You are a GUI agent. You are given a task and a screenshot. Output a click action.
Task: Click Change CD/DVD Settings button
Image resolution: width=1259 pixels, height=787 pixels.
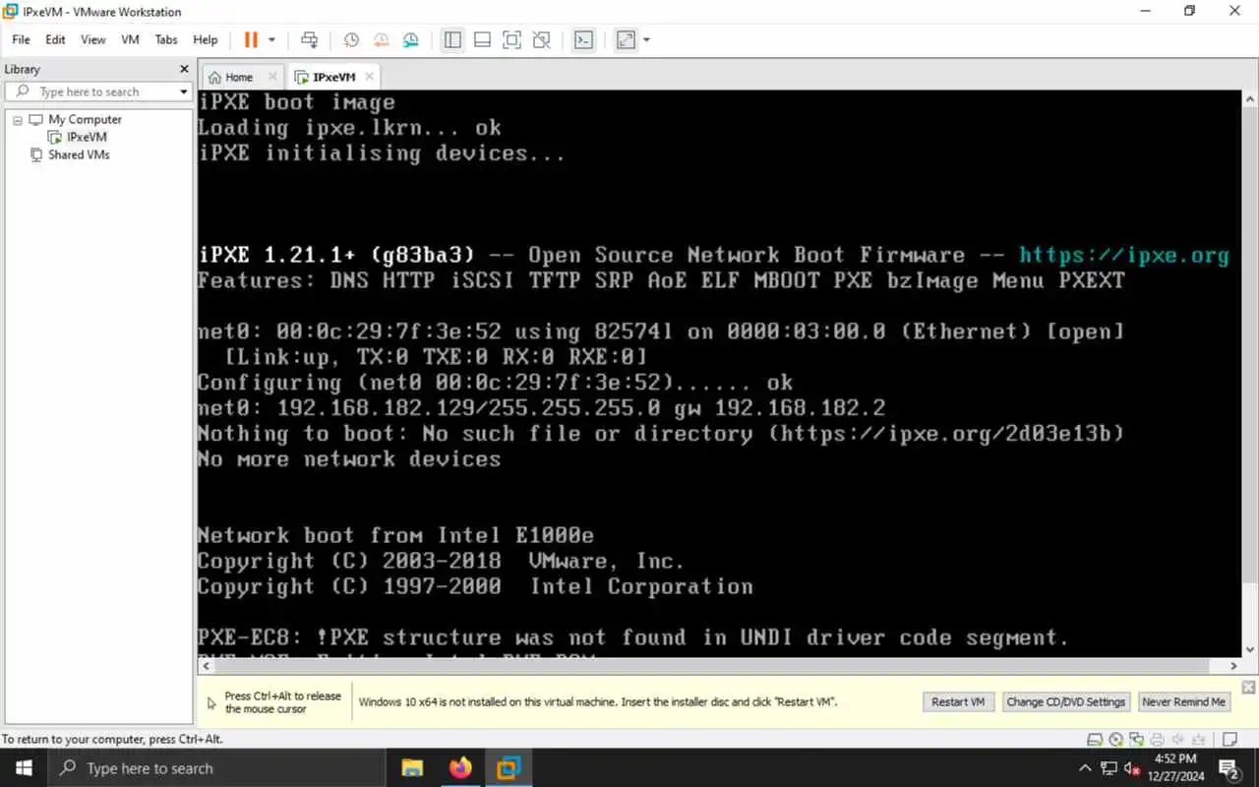[x=1065, y=701]
